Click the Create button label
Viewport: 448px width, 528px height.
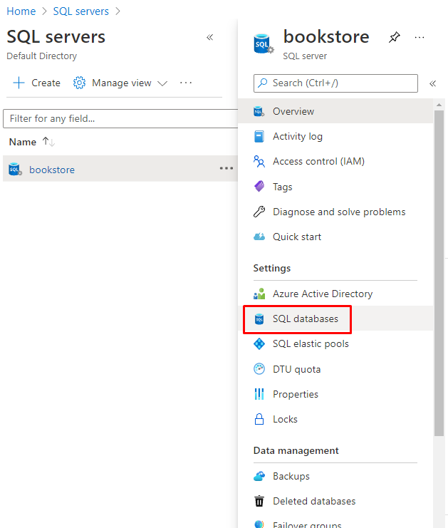tap(46, 83)
